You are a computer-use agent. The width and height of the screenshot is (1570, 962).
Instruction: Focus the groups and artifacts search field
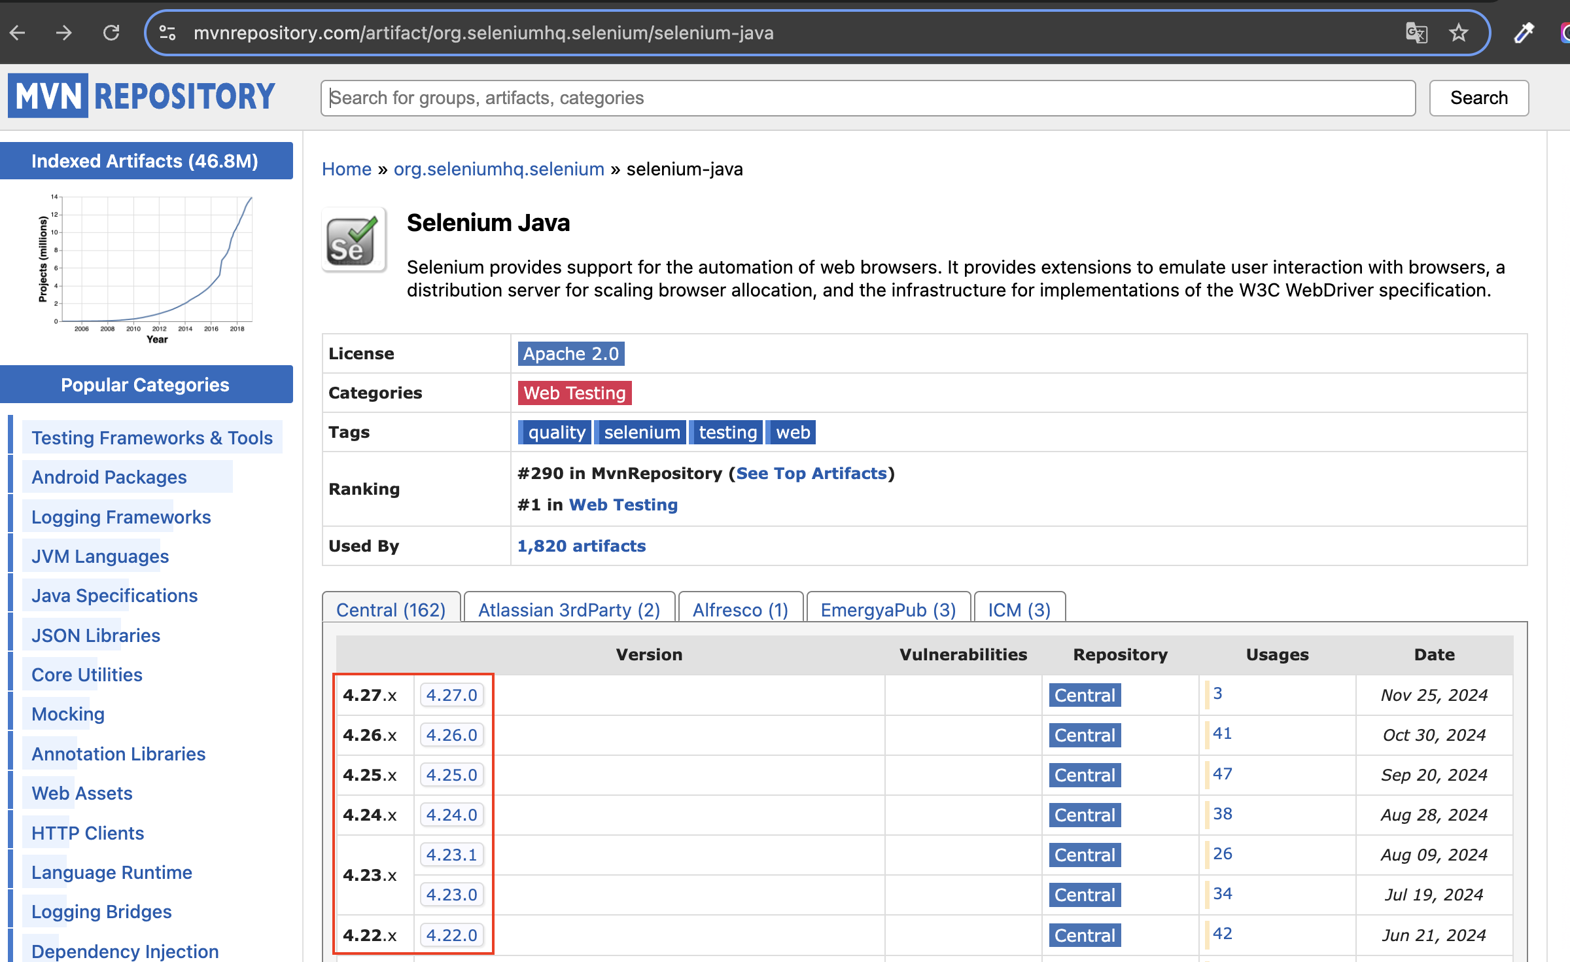click(867, 98)
